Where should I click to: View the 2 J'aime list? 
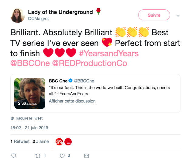pyautogui.click(x=41, y=141)
